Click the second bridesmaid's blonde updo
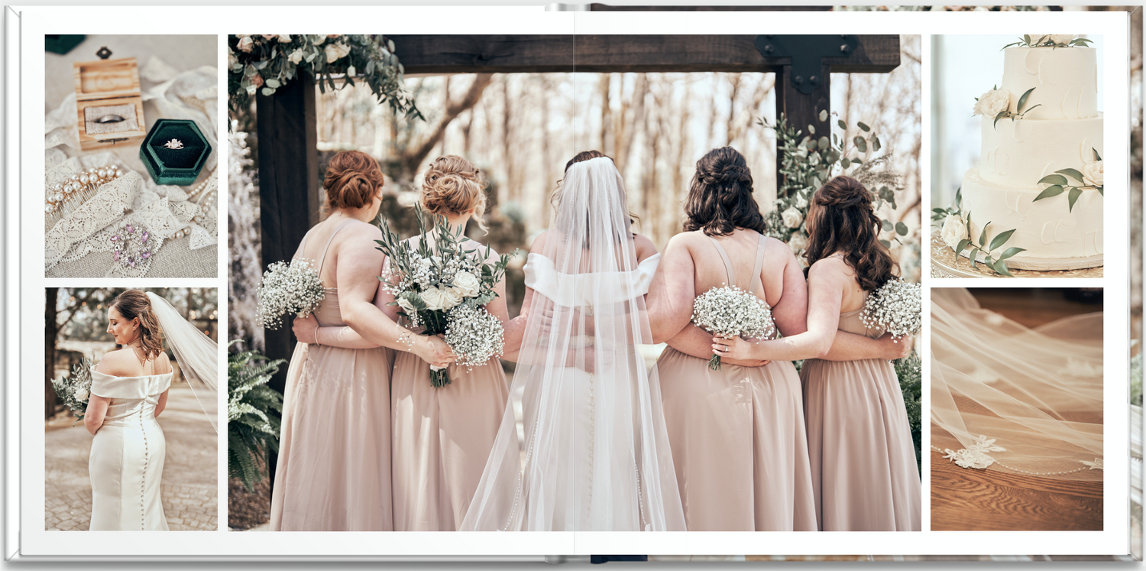The image size is (1146, 571). tap(452, 186)
